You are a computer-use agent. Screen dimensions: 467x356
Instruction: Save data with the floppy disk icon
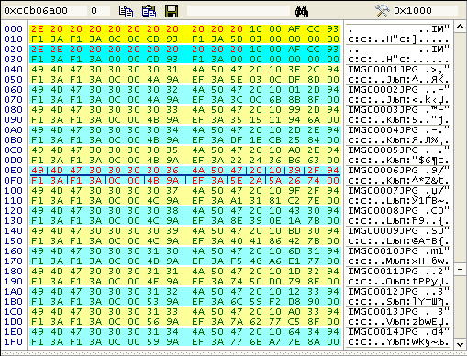point(172,11)
